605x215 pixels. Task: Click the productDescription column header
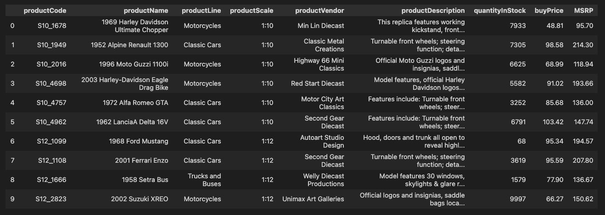click(433, 11)
